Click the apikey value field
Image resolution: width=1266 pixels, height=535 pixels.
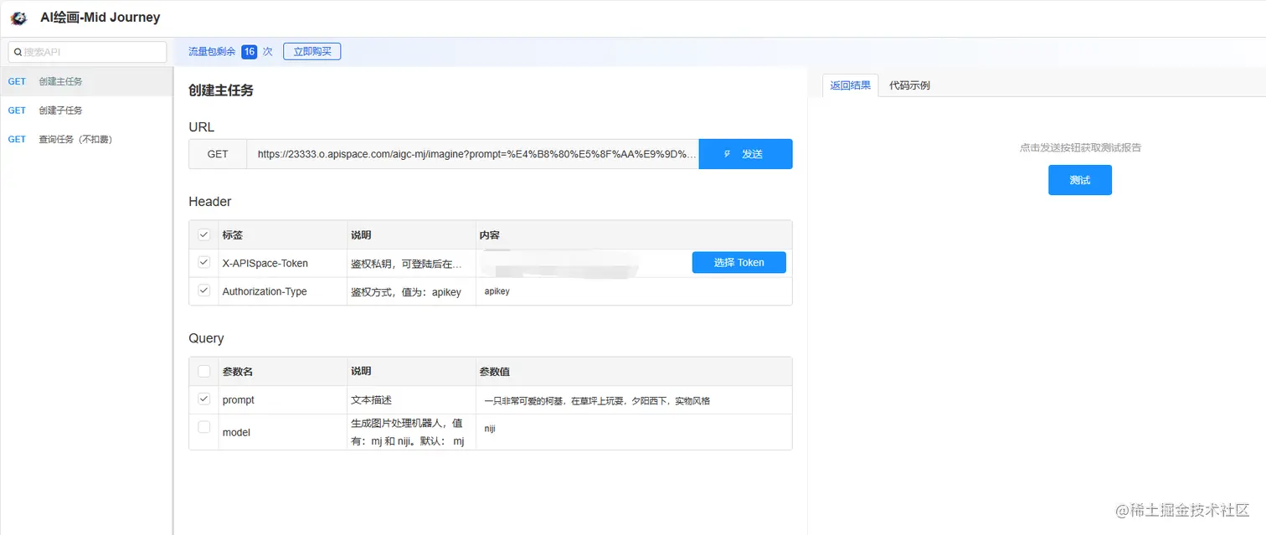pos(633,291)
